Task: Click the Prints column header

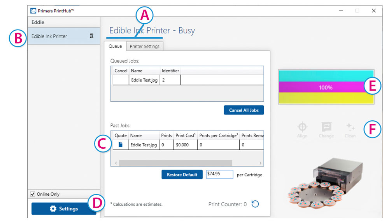Action: point(166,135)
